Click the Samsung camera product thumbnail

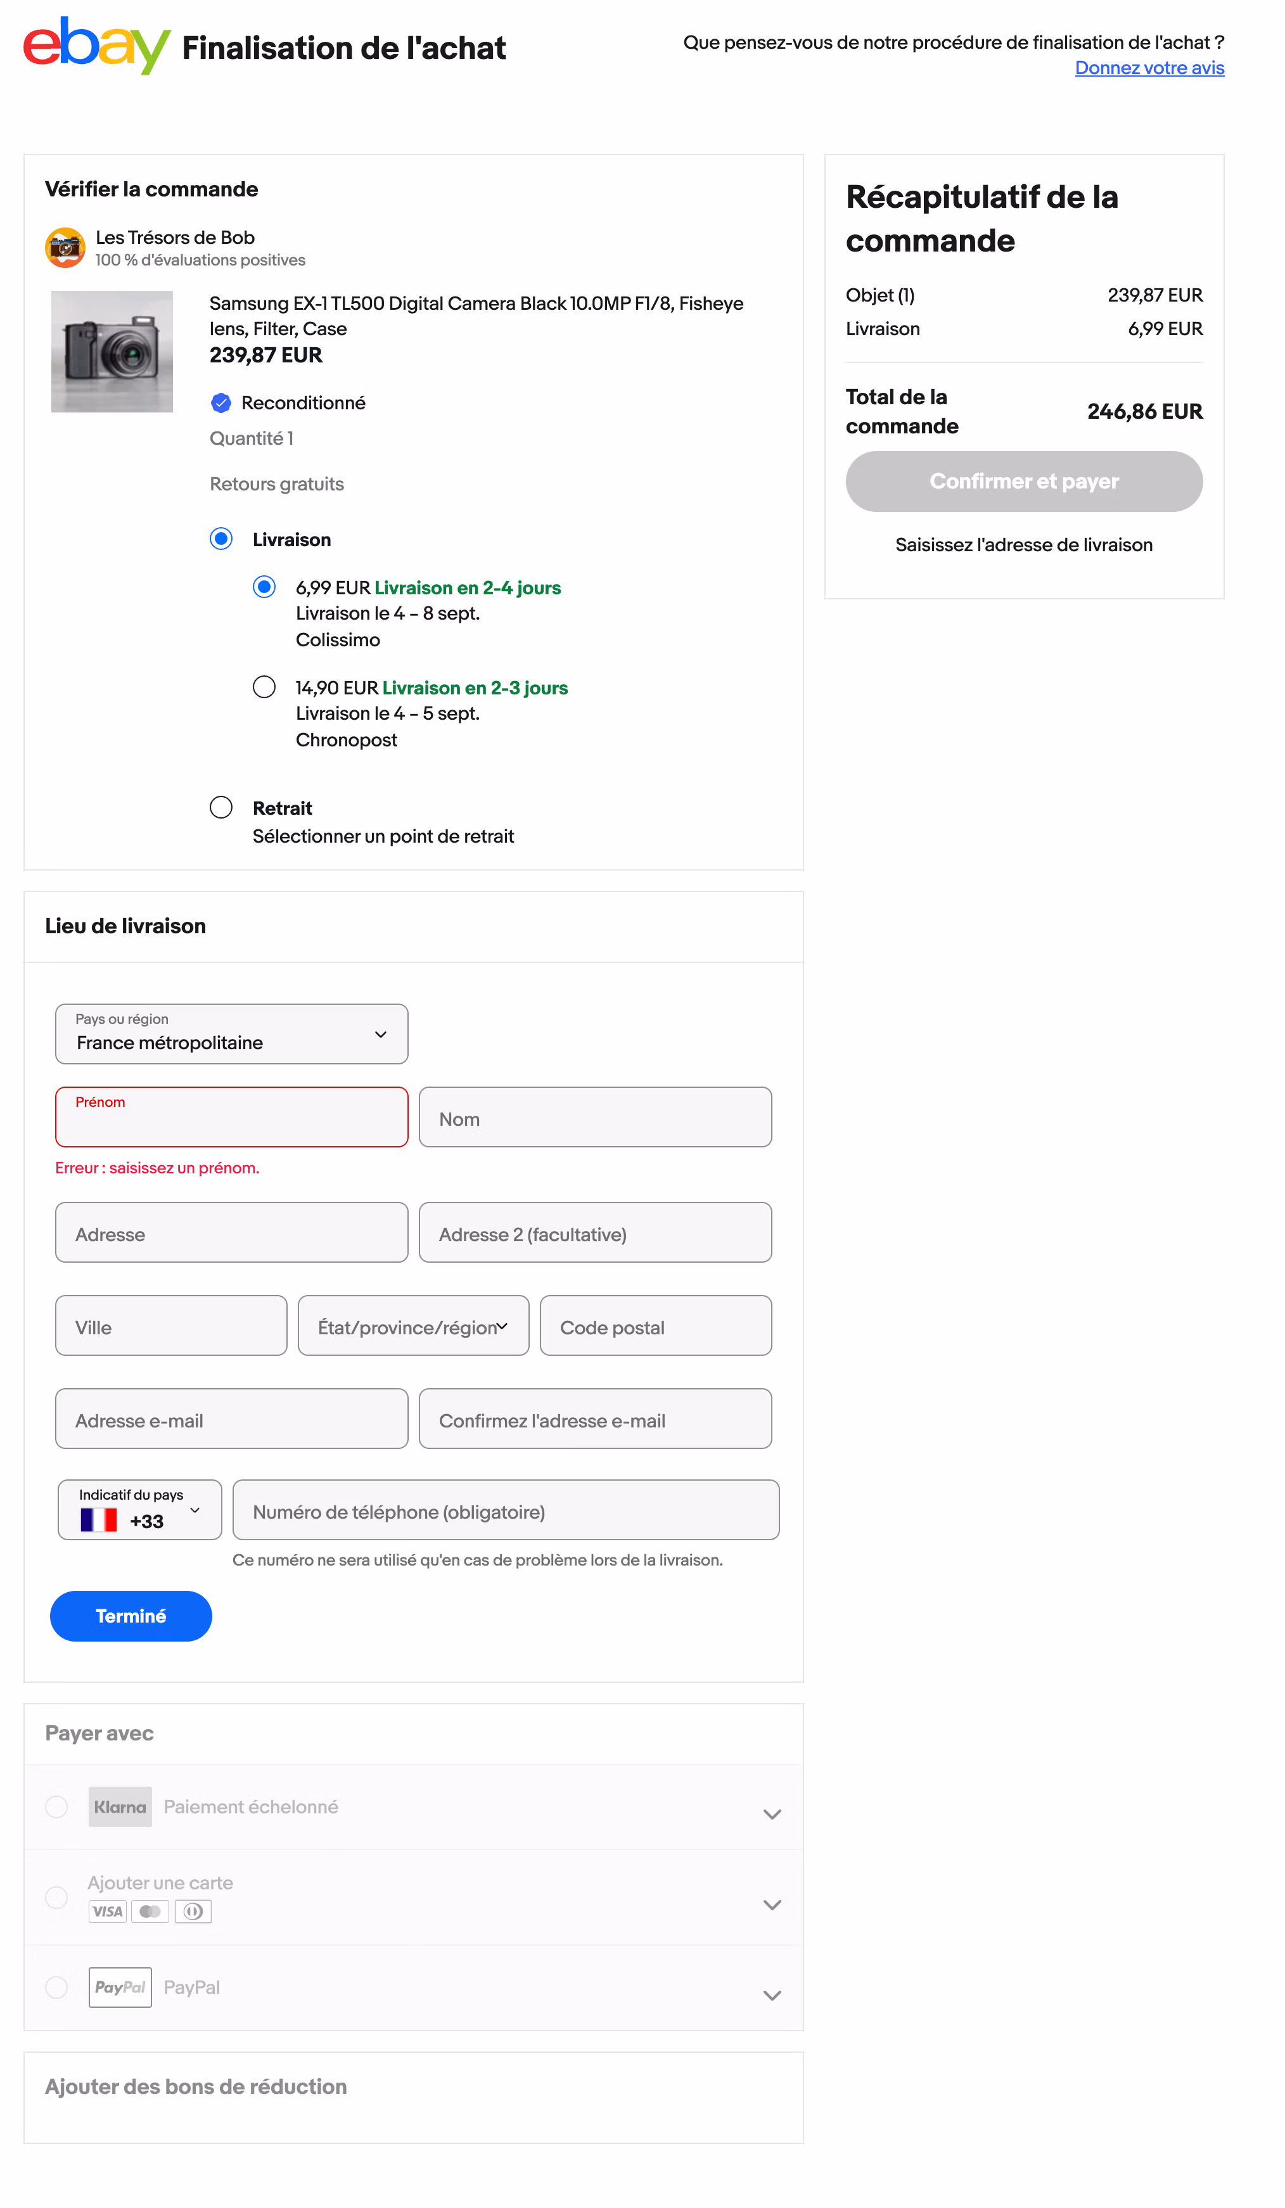112,350
